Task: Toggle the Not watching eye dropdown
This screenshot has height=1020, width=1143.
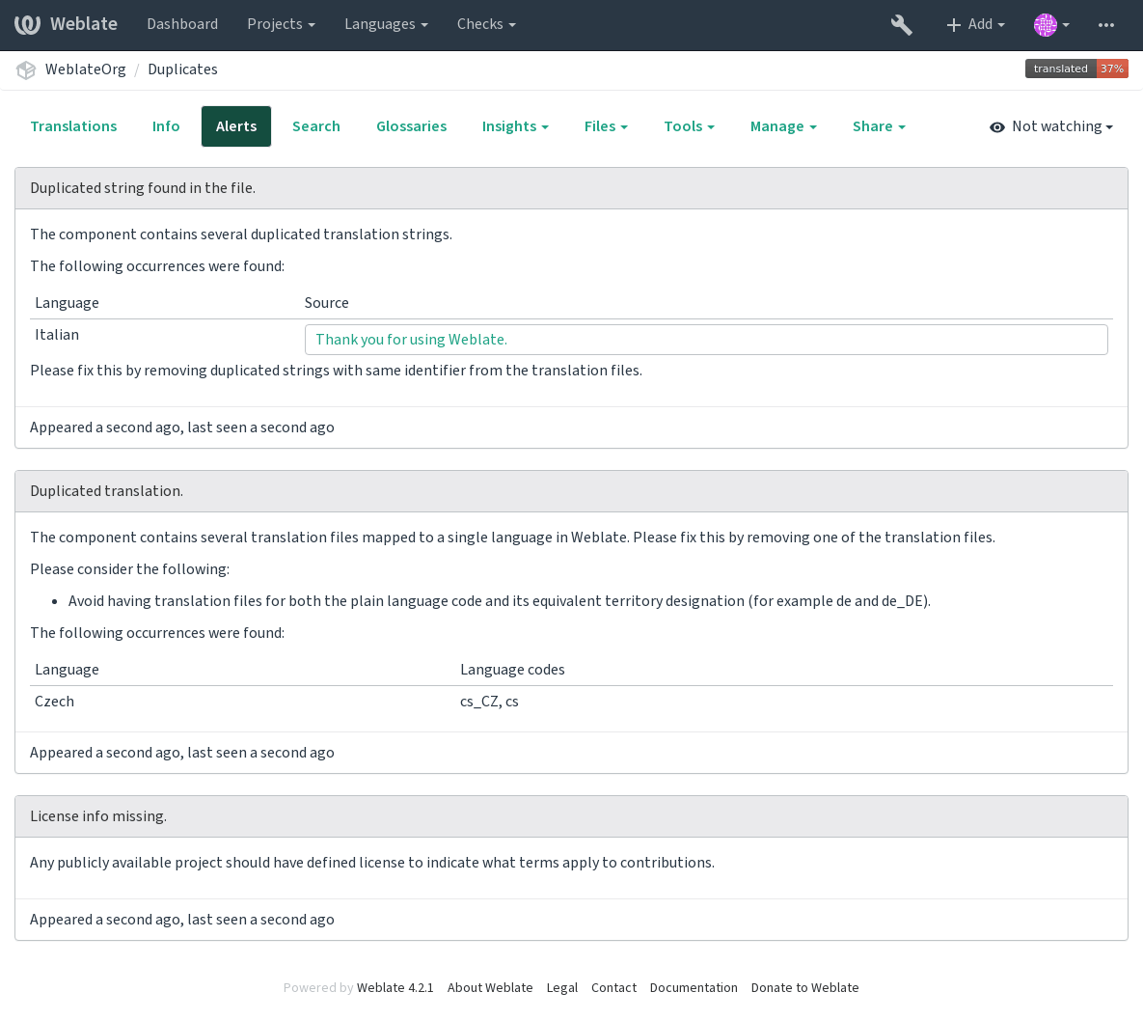Action: 1051,126
